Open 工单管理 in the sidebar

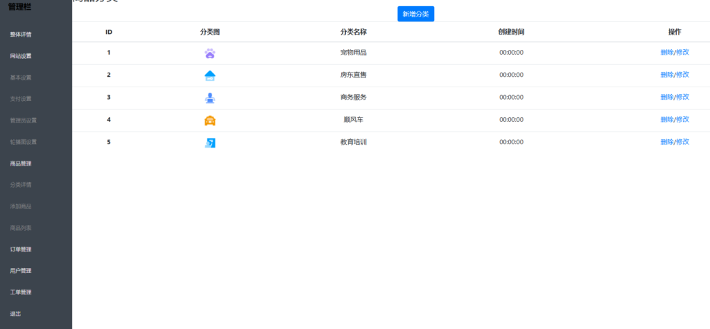click(21, 292)
